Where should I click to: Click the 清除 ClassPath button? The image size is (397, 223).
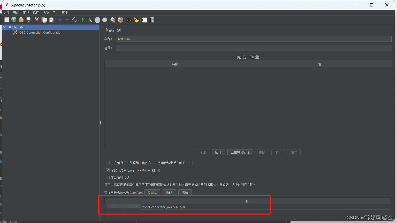point(185,193)
